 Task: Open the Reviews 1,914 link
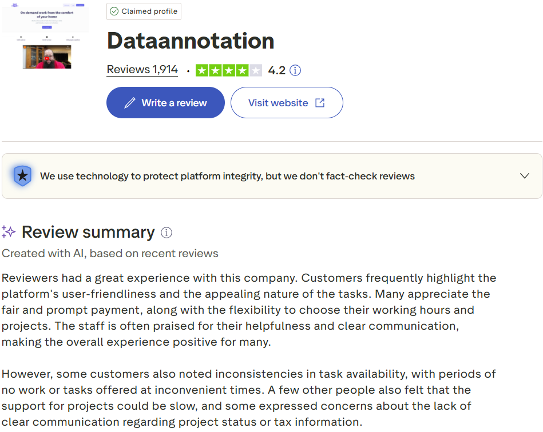pyautogui.click(x=142, y=69)
